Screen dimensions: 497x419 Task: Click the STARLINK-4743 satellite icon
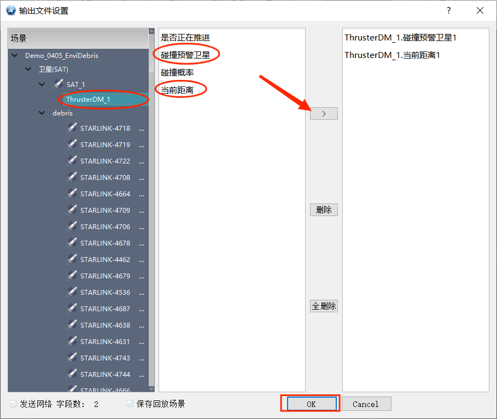pos(72,358)
